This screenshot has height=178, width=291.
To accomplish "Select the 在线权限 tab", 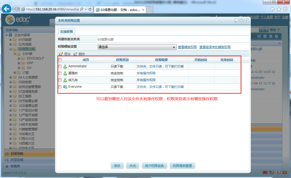I will [67, 32].
